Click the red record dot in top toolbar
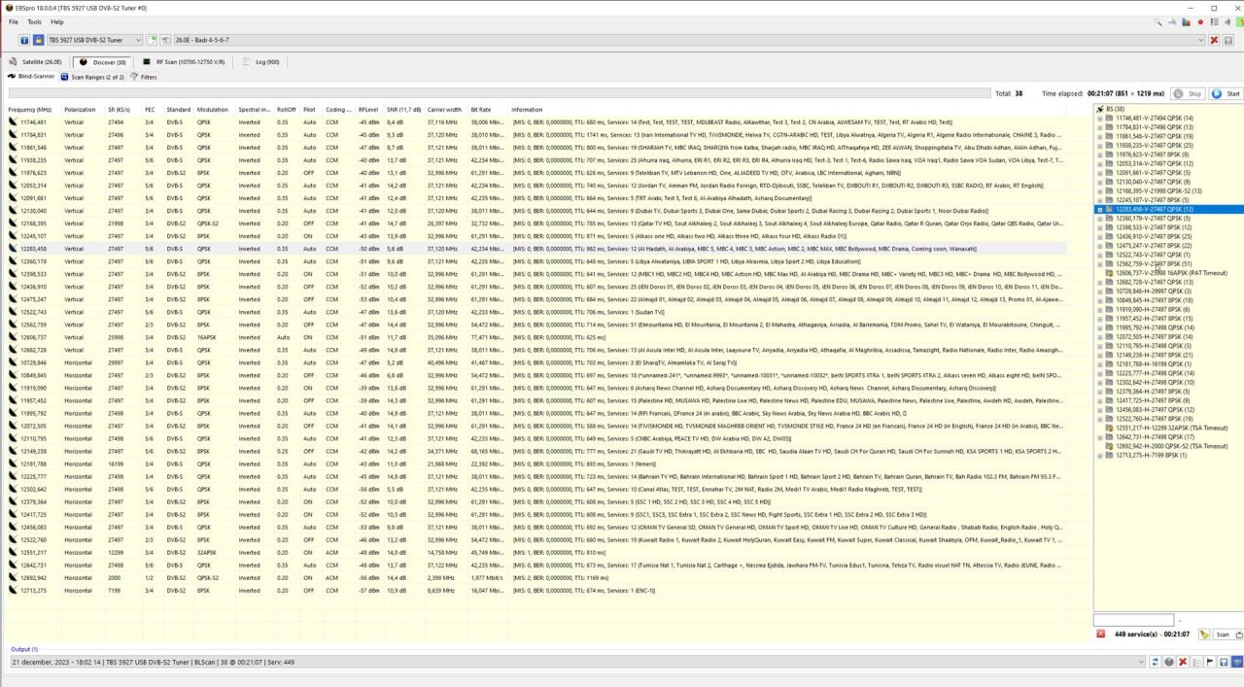This screenshot has width=1244, height=687. [1200, 21]
